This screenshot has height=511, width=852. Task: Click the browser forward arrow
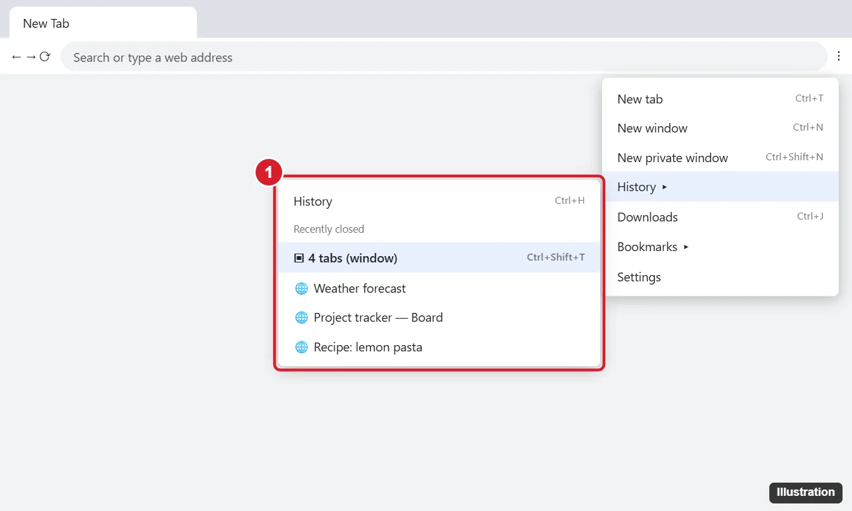point(31,57)
